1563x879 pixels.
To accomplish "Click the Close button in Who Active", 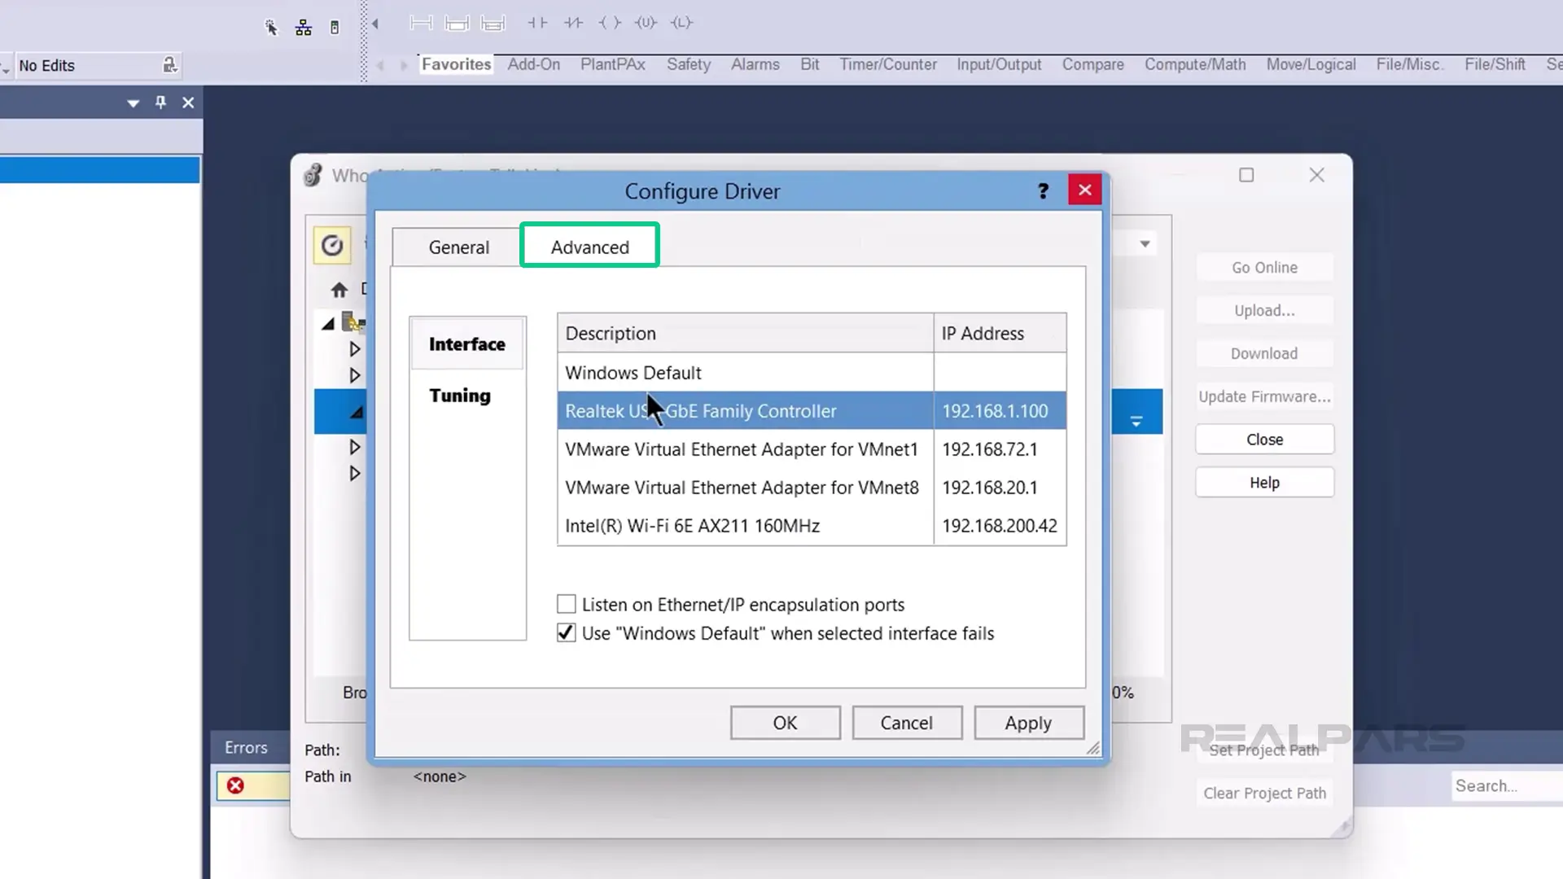I will (1264, 439).
